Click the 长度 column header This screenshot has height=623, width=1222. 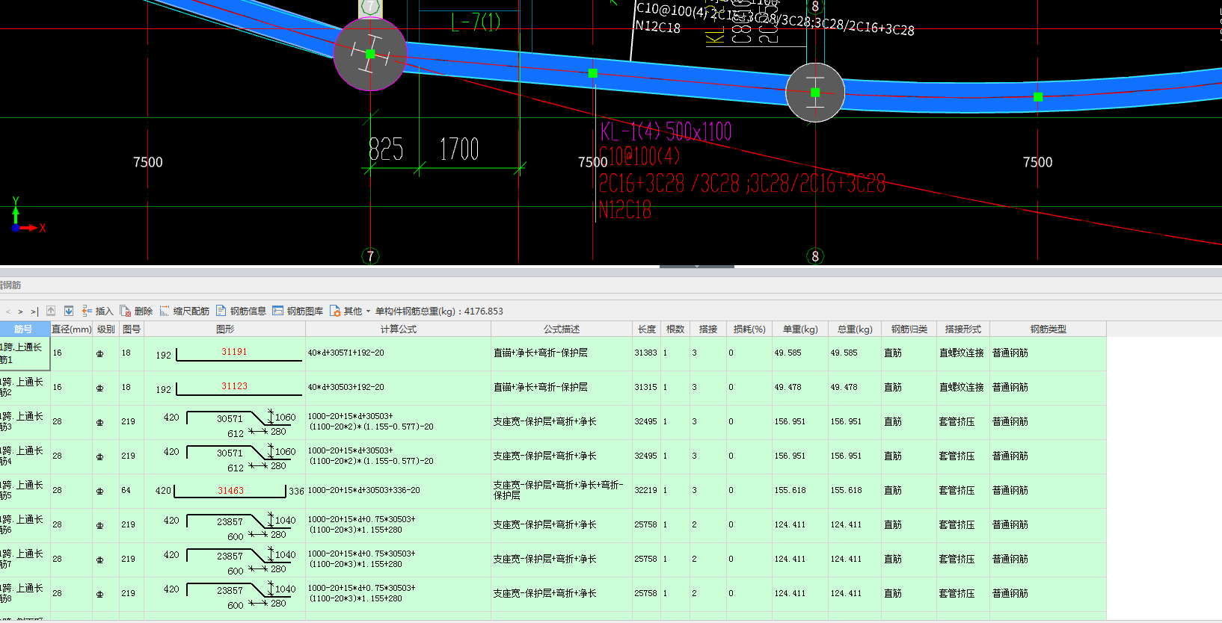[647, 329]
